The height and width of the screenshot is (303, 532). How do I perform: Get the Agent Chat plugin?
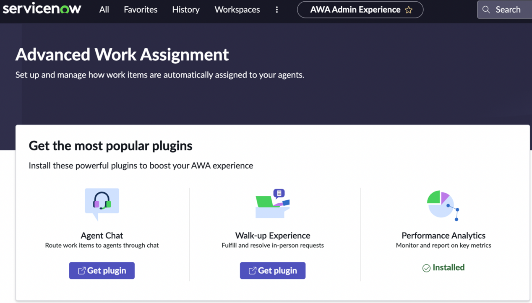point(102,271)
